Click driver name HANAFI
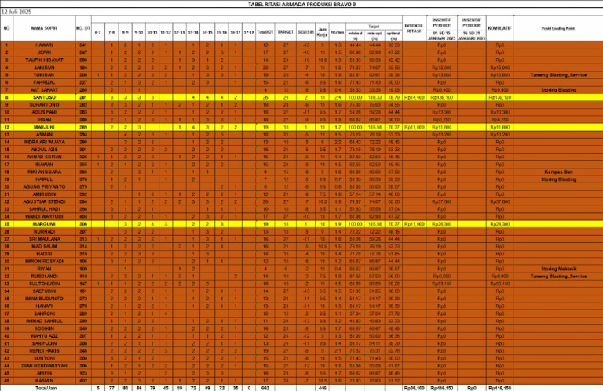This screenshot has width=603, height=391. 44,306
